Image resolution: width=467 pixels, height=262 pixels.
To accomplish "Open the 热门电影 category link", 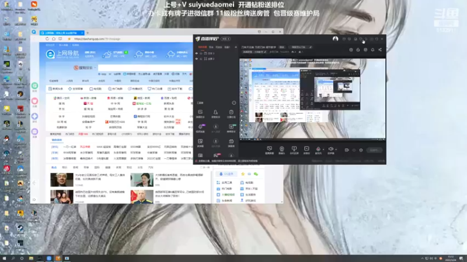I will 116,89.
